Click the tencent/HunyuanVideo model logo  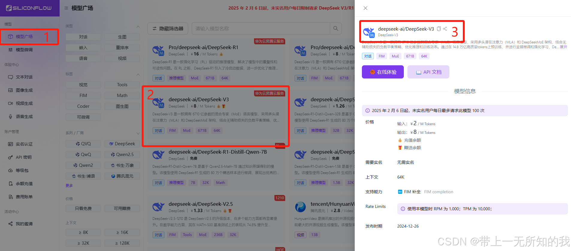pyautogui.click(x=300, y=207)
